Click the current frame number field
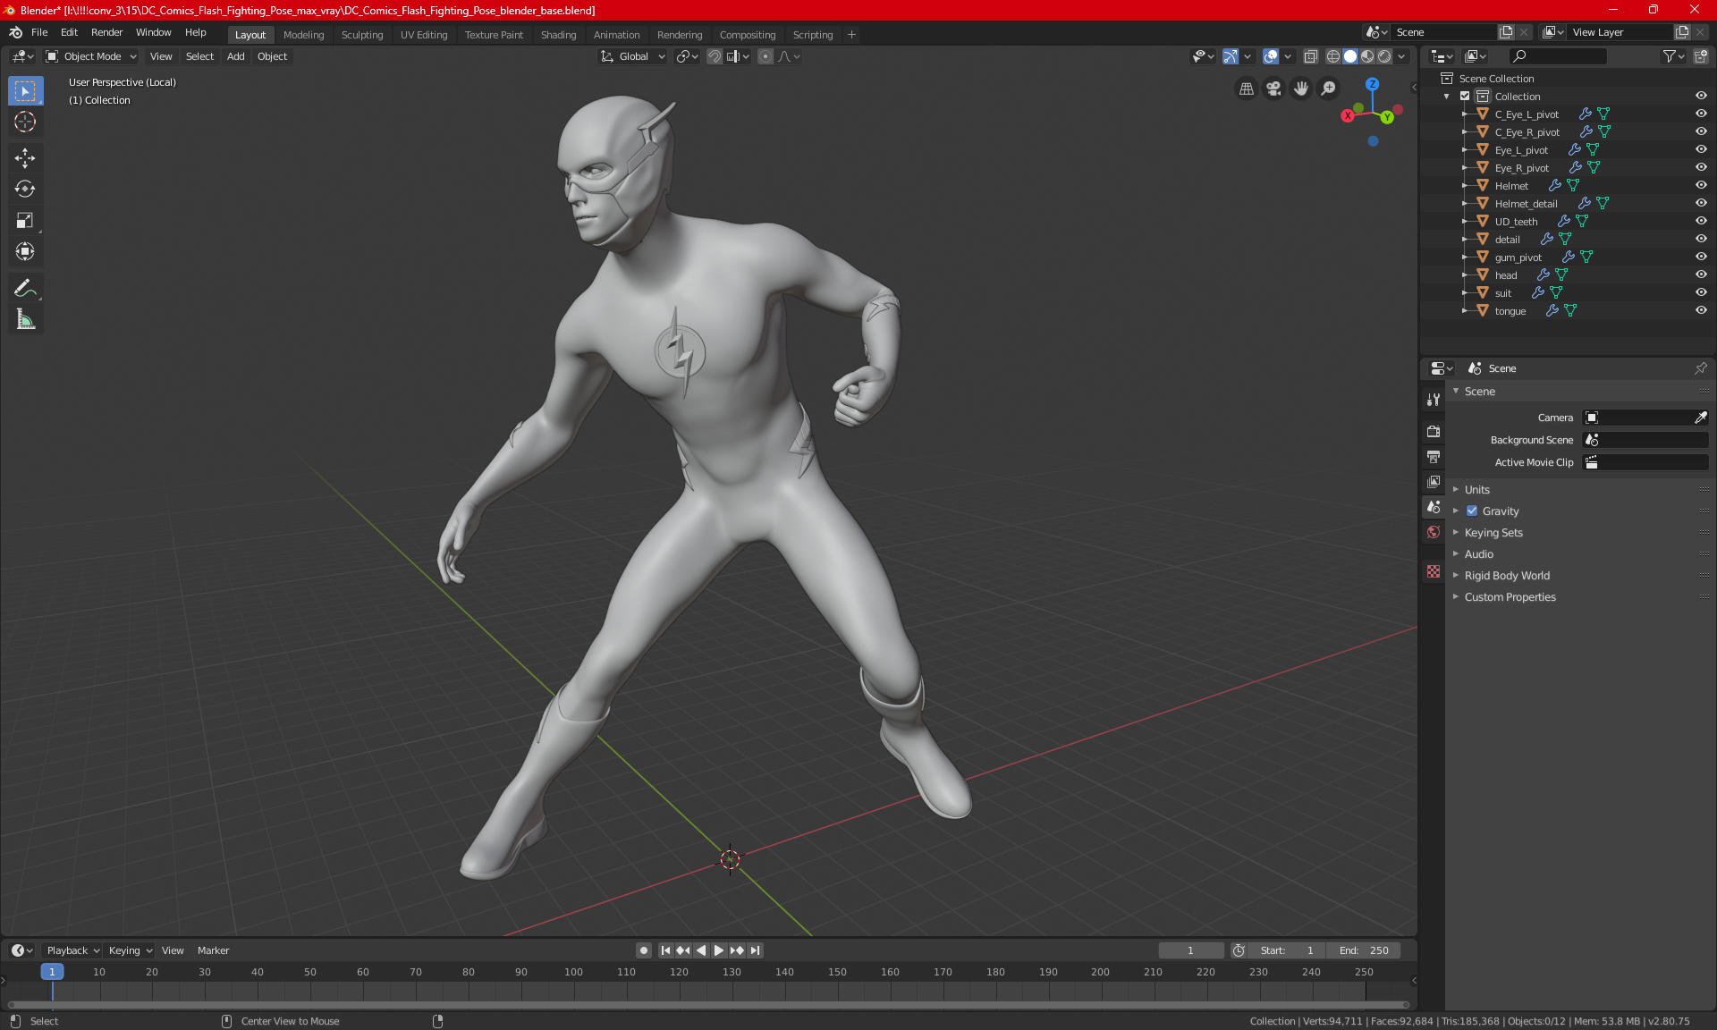Image resolution: width=1717 pixels, height=1030 pixels. click(x=1190, y=950)
